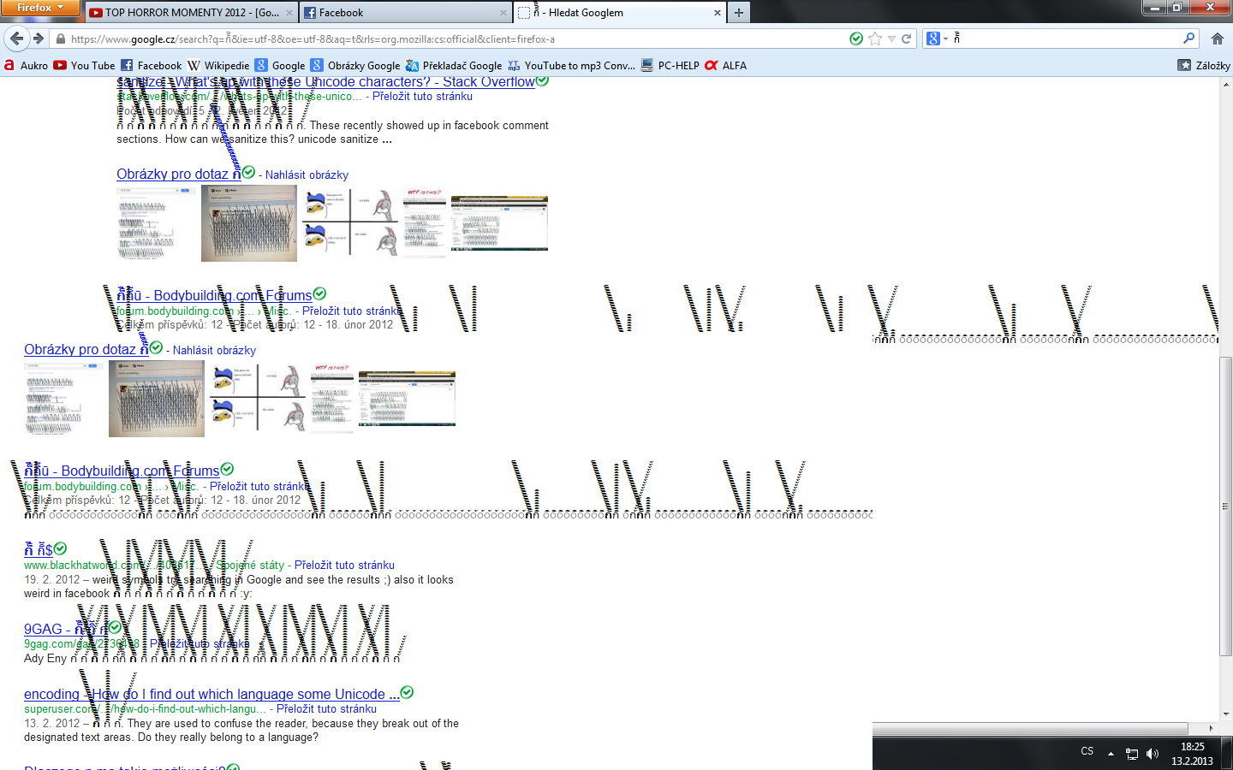Go back with the browser Back arrow

[16, 38]
